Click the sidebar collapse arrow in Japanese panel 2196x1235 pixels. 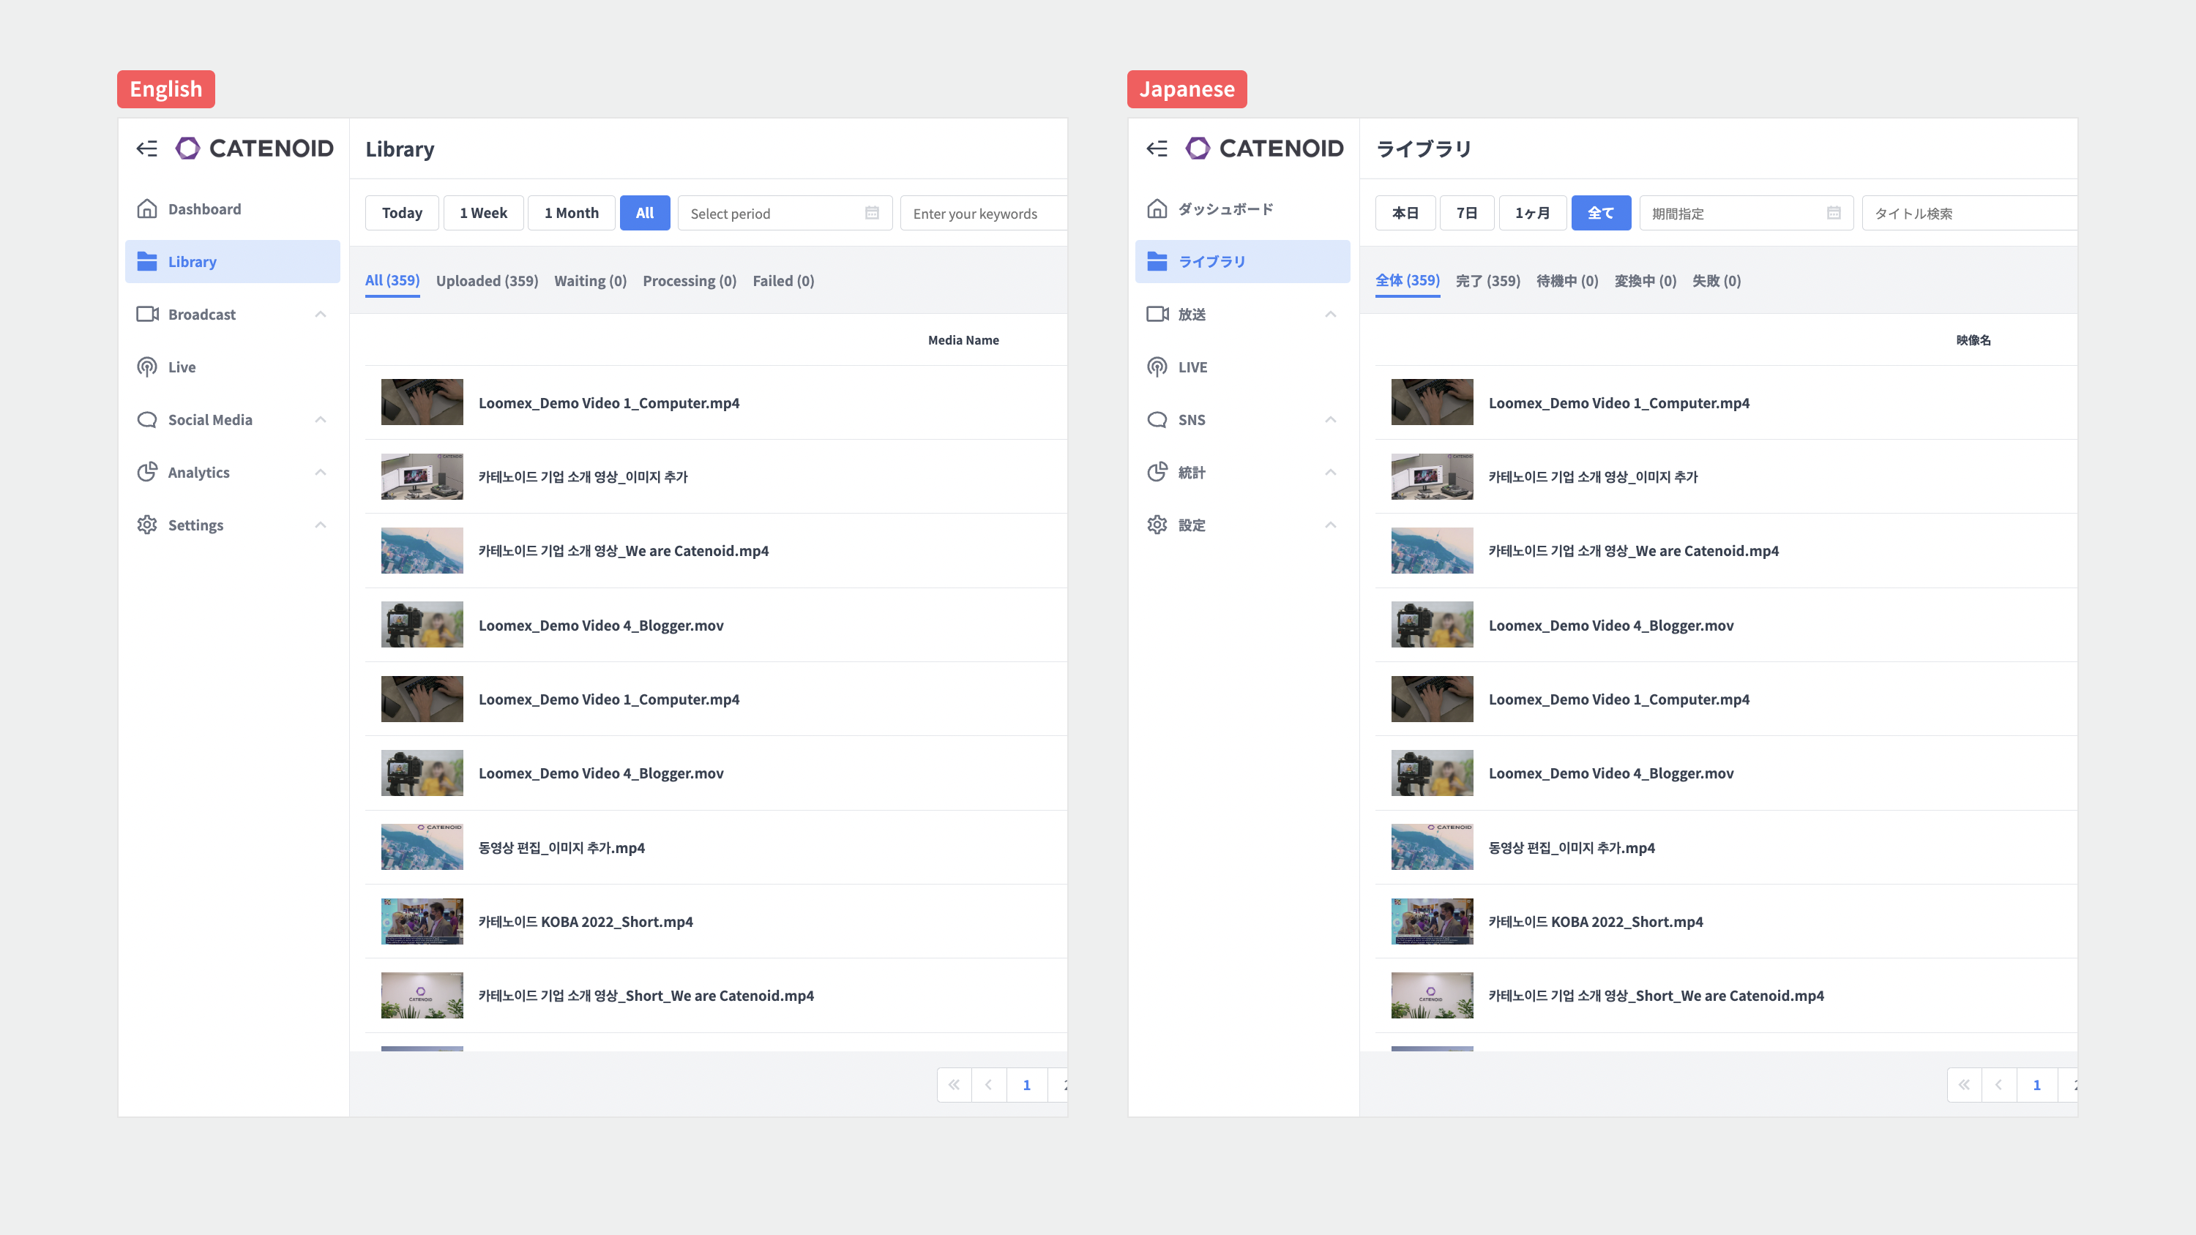coord(1157,149)
